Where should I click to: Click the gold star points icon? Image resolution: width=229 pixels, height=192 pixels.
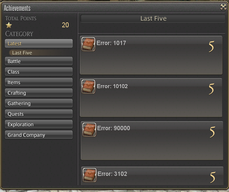coord(9,25)
